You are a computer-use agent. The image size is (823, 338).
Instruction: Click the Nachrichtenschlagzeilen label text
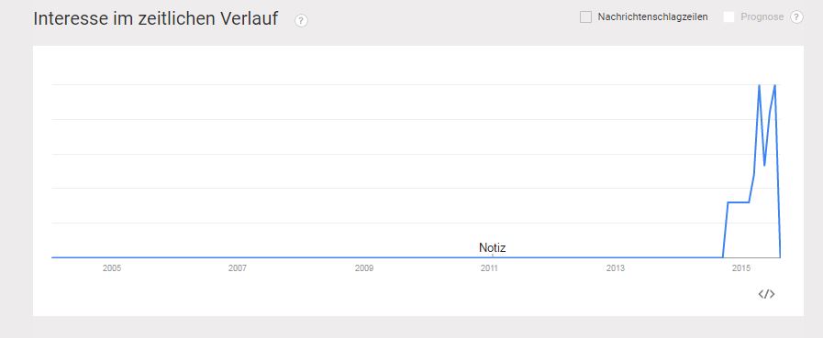pyautogui.click(x=652, y=16)
